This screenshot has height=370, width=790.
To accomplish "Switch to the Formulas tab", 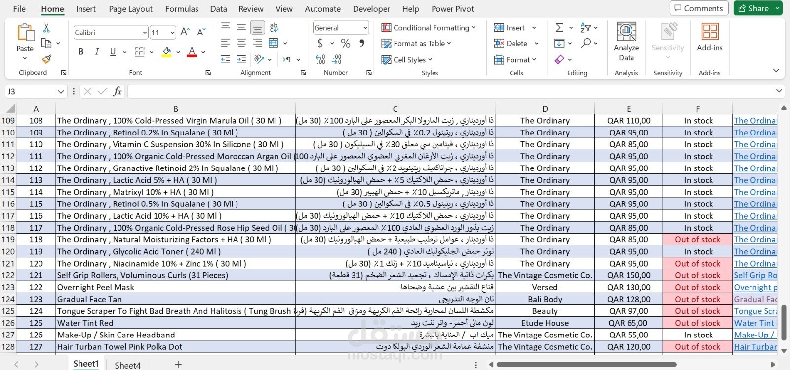I will pos(182,9).
